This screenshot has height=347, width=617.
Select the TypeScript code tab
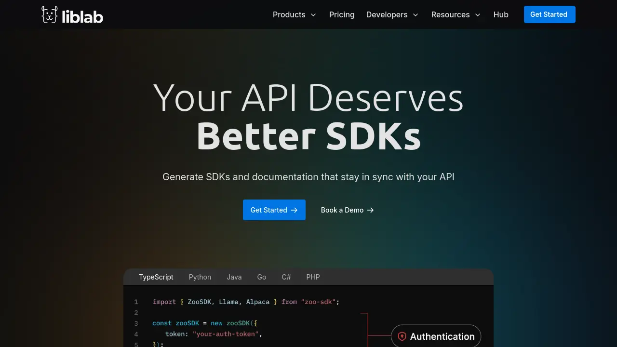click(156, 277)
